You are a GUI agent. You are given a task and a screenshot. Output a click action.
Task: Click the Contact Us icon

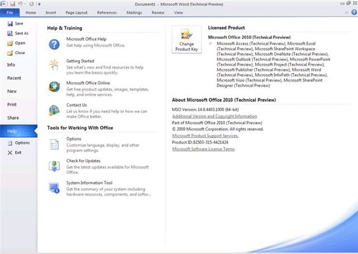click(54, 109)
